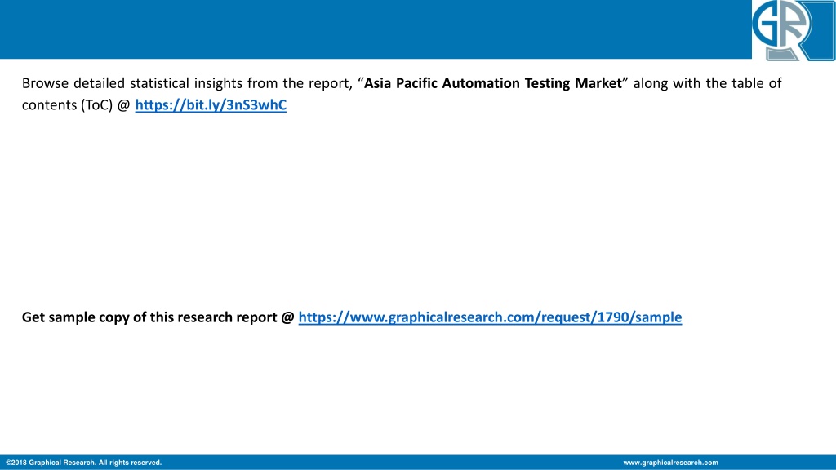Click the contents (ToC) text
836x470 pixels.
click(x=67, y=105)
